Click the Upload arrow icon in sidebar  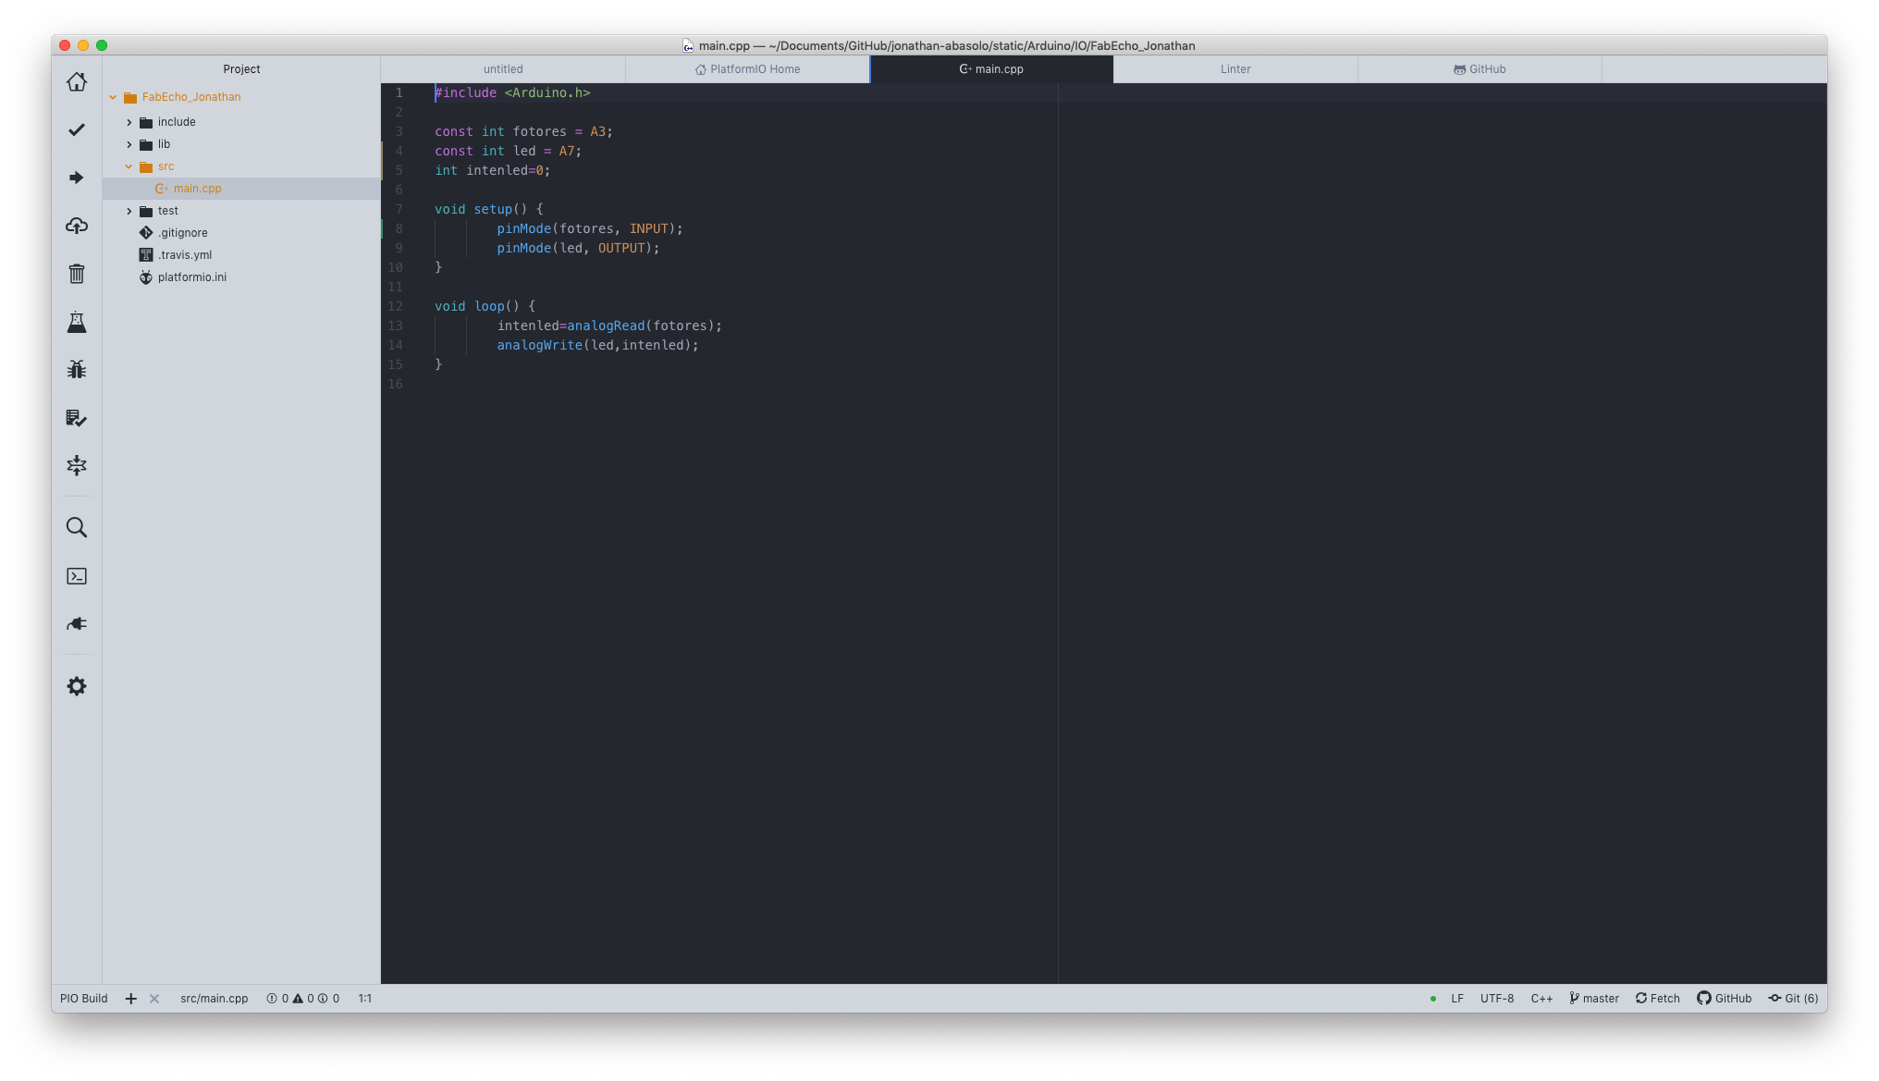[77, 178]
